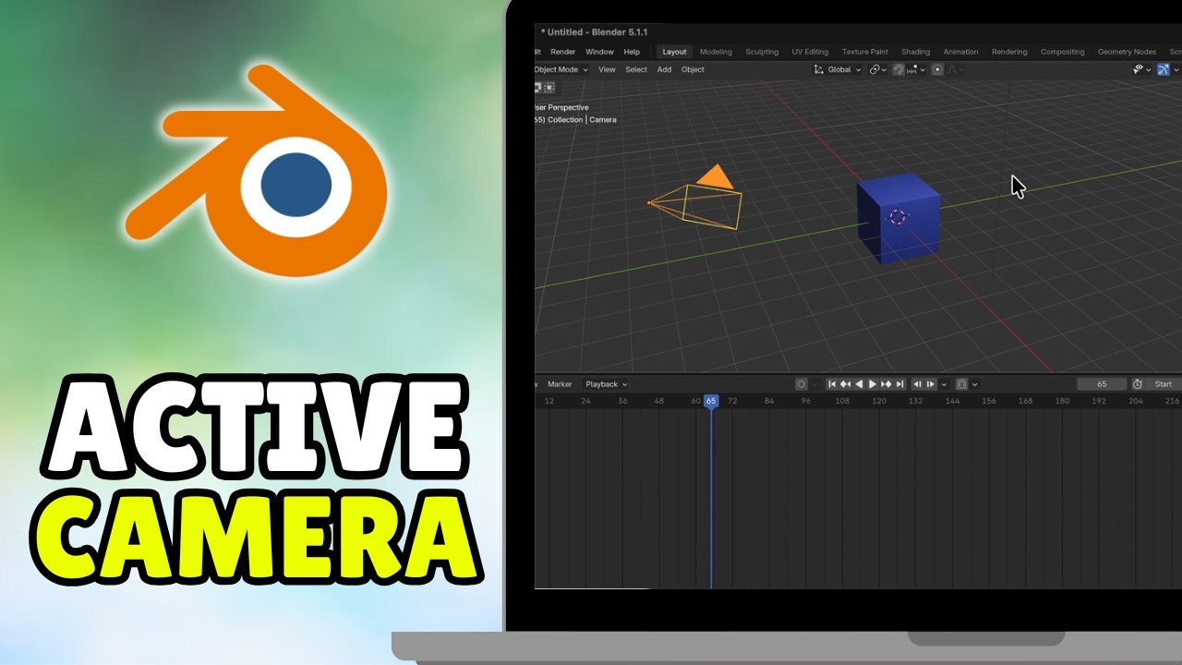The height and width of the screenshot is (665, 1182).
Task: Jump to the first frame in the timeline
Action: [832, 384]
